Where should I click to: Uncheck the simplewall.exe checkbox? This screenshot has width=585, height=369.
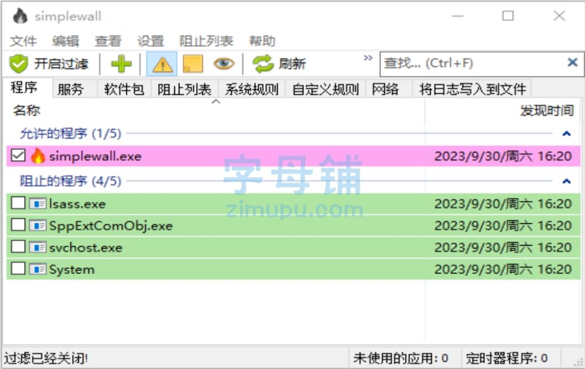click(x=18, y=155)
